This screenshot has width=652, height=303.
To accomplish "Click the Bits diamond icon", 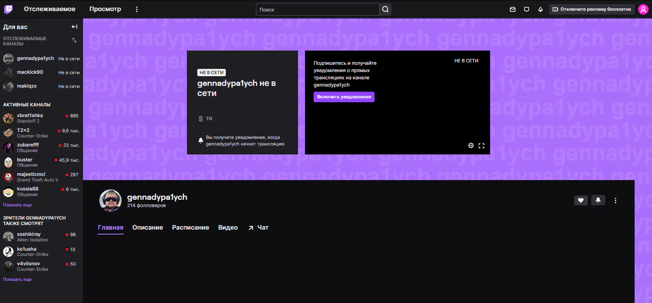I will click(x=540, y=9).
